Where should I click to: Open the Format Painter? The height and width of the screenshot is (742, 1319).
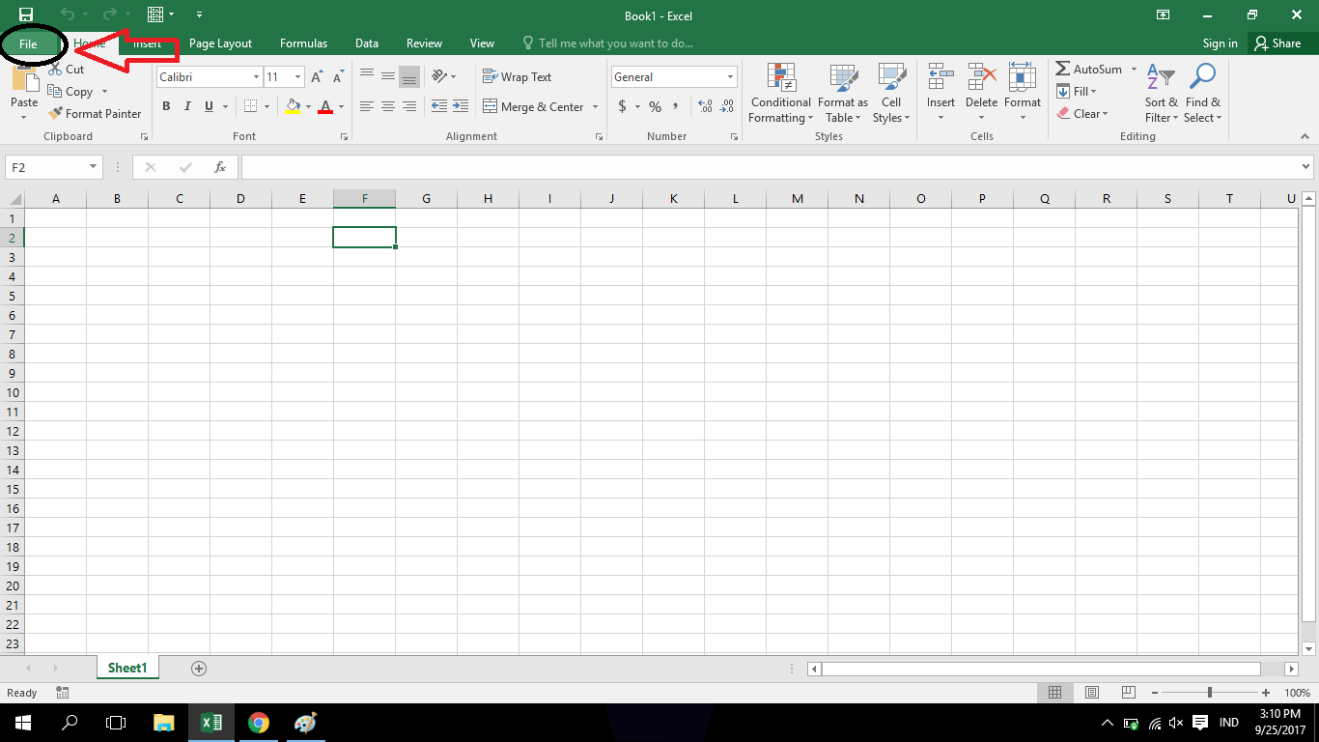pos(95,113)
